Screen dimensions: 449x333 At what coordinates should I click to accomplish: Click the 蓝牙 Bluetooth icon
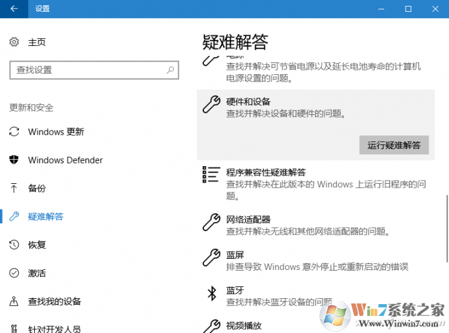click(212, 294)
